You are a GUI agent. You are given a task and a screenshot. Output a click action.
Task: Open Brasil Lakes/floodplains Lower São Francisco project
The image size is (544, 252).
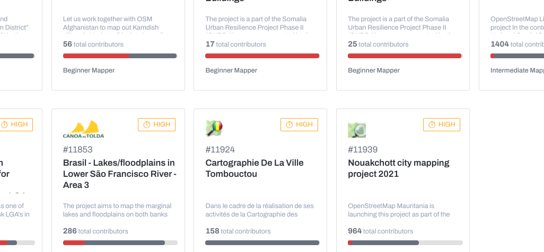coord(120,174)
